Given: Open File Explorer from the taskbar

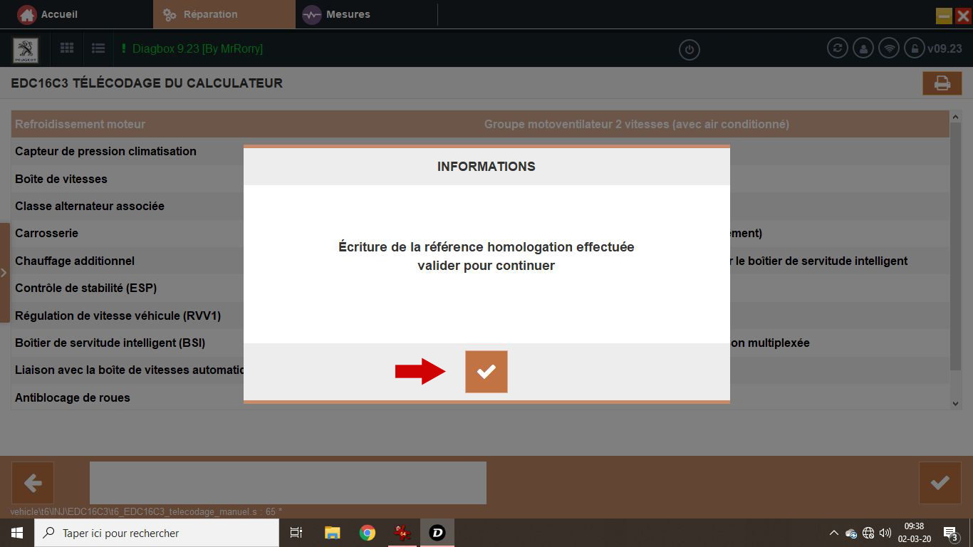Looking at the screenshot, I should pos(332,533).
